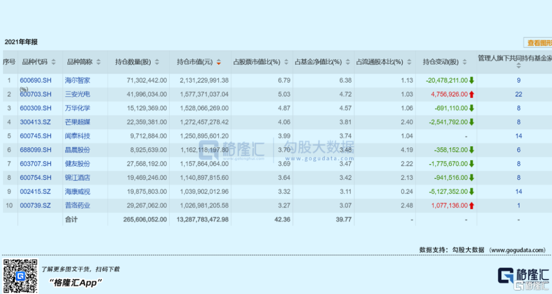Select total stock ratio 42.36

(282, 219)
